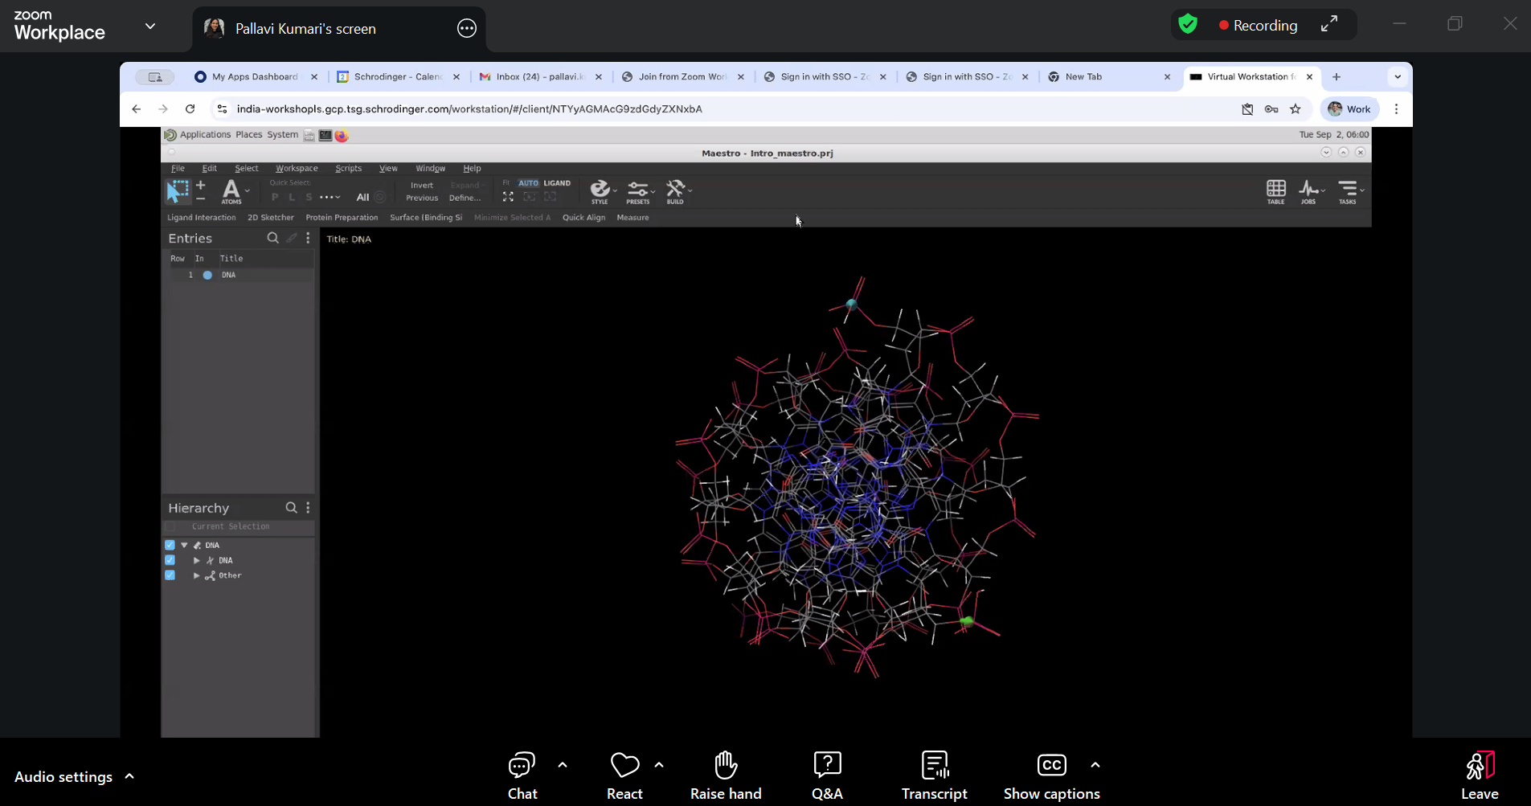Open the Style palette tool
Screen dimensions: 1531x806
600,191
